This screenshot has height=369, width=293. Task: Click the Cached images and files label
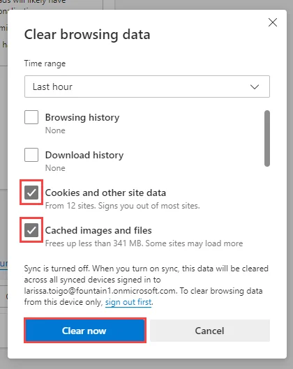(x=98, y=230)
